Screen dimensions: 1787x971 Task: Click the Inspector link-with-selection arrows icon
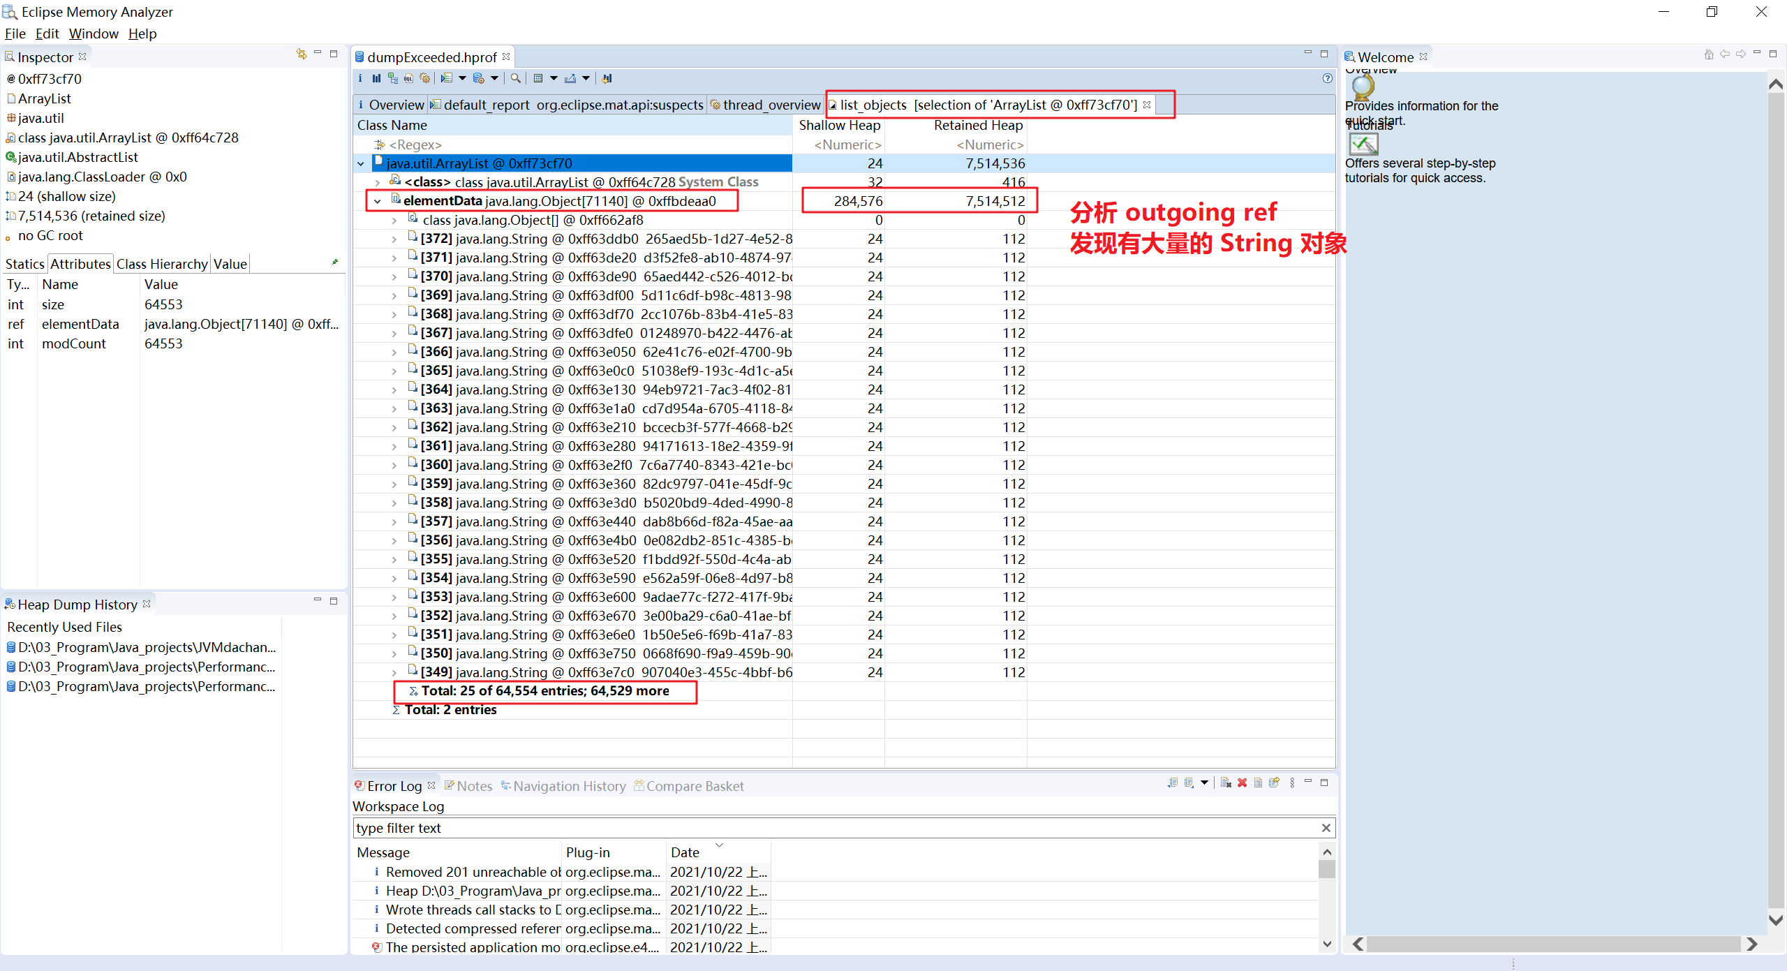(x=302, y=54)
